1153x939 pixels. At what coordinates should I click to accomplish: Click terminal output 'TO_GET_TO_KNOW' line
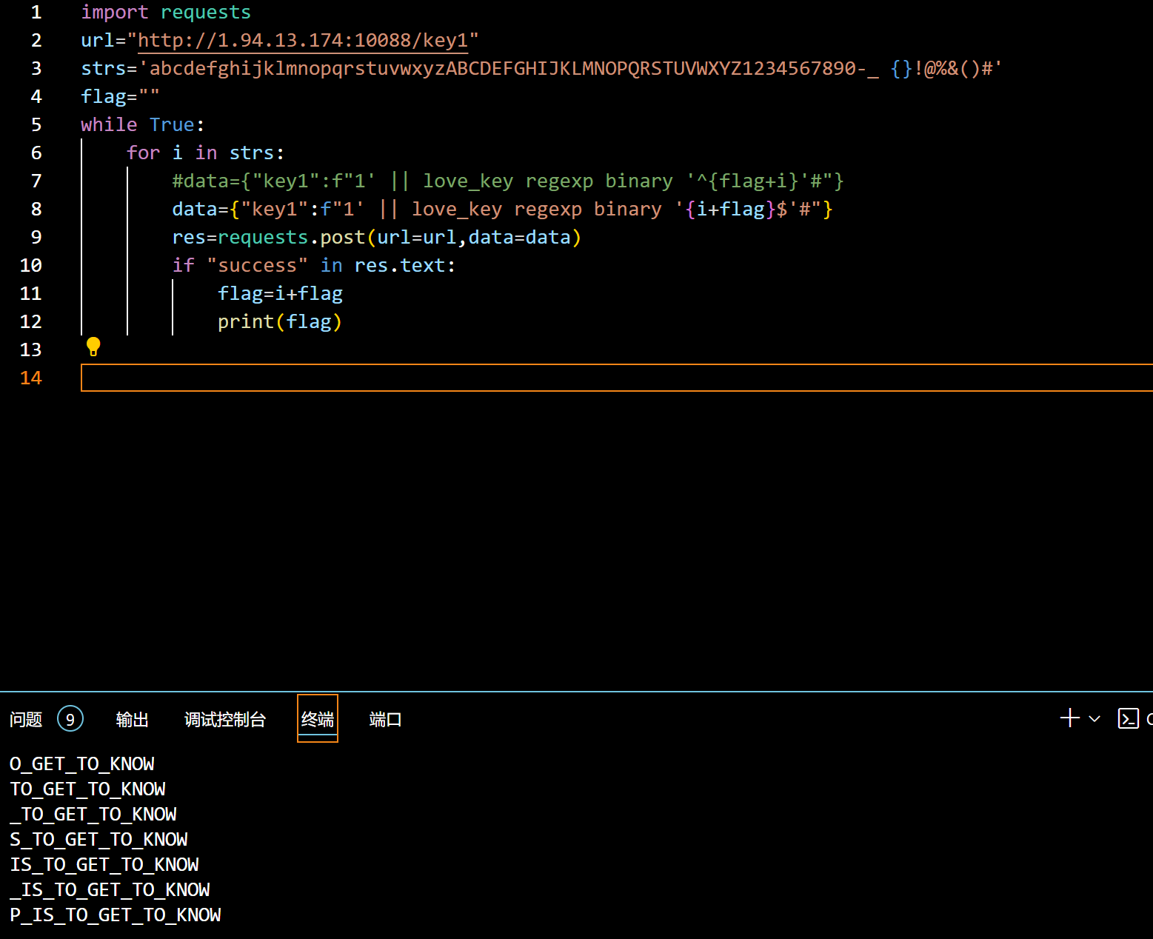click(87, 789)
